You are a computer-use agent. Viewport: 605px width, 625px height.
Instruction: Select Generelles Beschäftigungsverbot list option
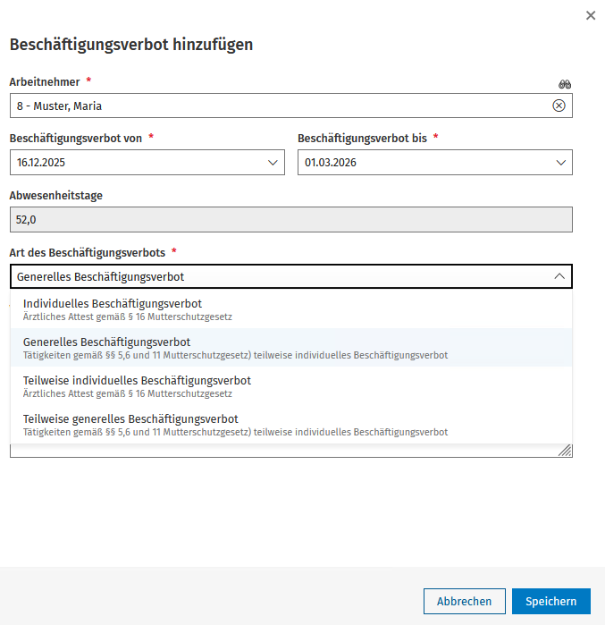(x=291, y=348)
